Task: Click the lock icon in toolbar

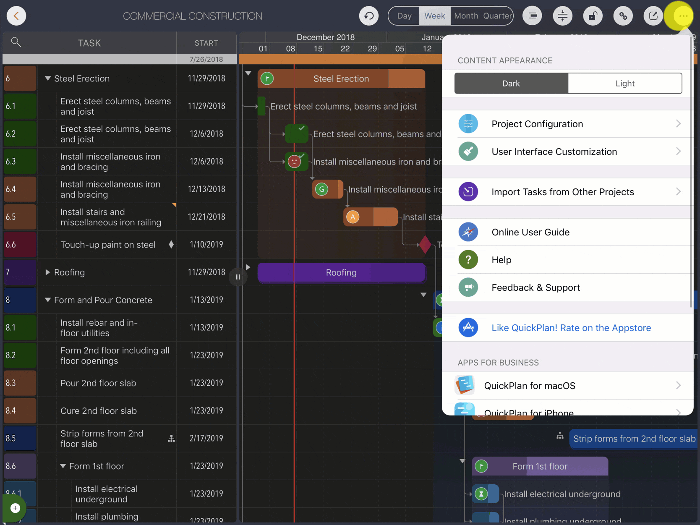Action: [593, 16]
